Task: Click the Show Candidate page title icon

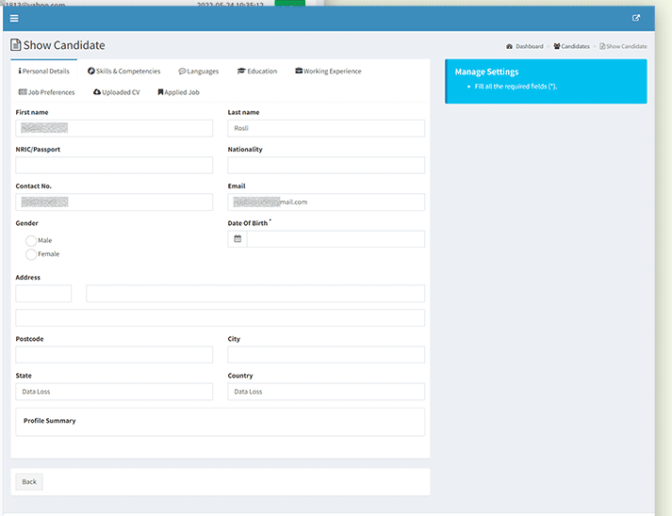Action: (x=15, y=45)
